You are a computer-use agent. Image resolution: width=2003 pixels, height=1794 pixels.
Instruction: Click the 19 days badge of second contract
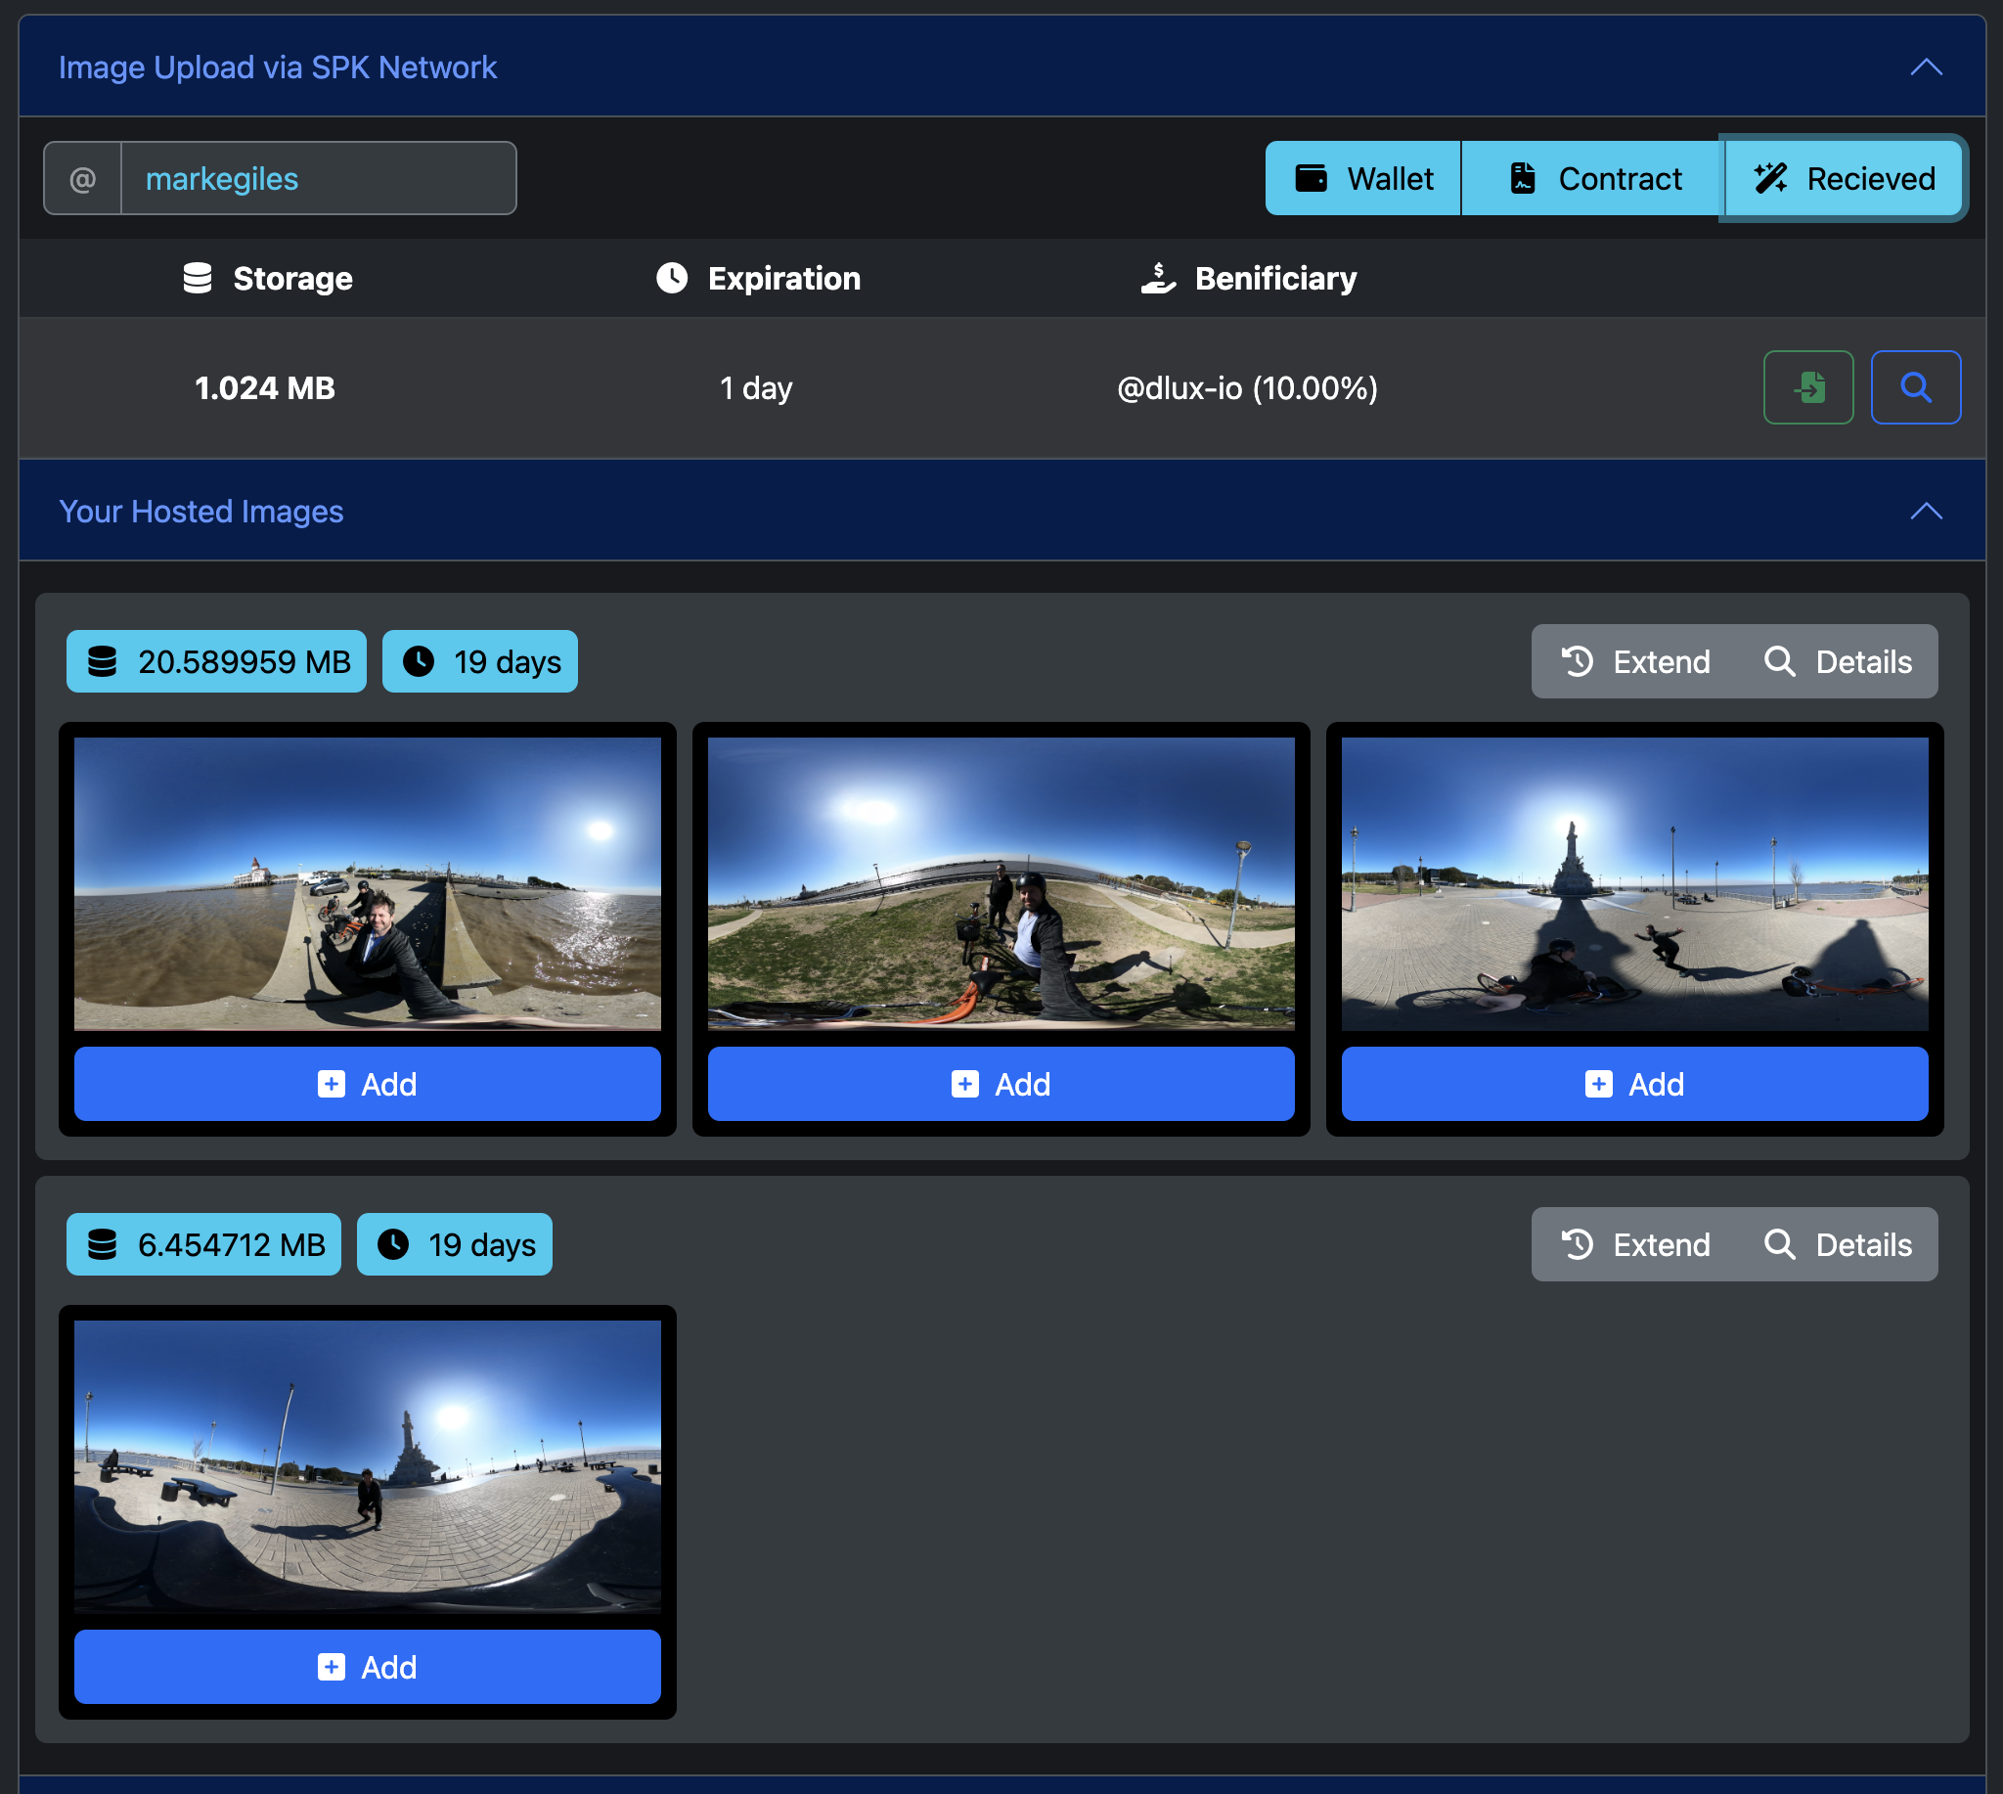point(455,1244)
